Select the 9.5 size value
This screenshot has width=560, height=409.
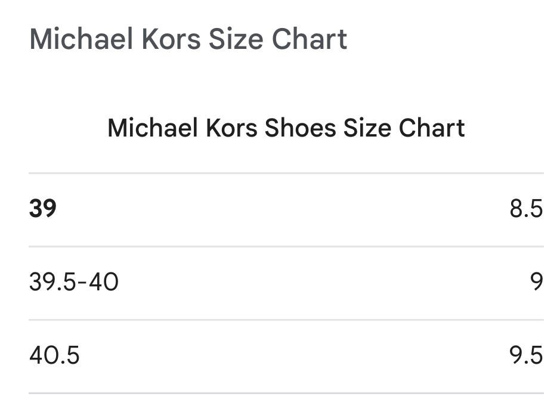(x=525, y=355)
